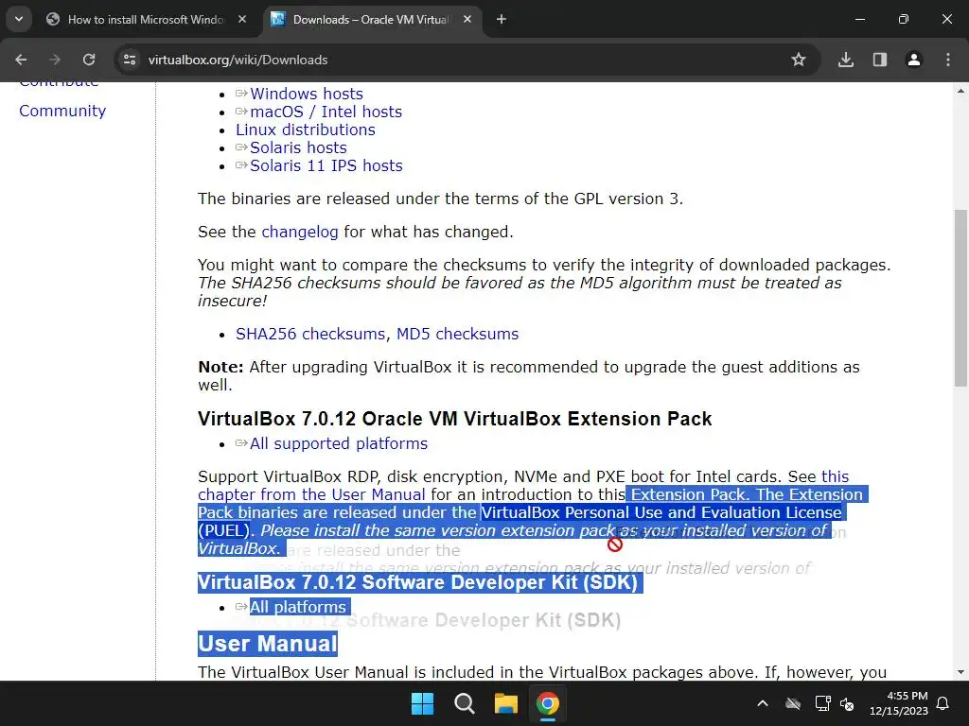Open site information icon in the address bar

click(x=130, y=60)
